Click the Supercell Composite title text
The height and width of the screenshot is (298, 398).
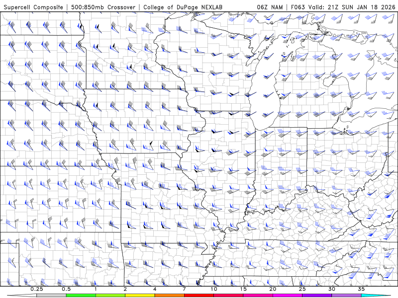click(x=33, y=7)
